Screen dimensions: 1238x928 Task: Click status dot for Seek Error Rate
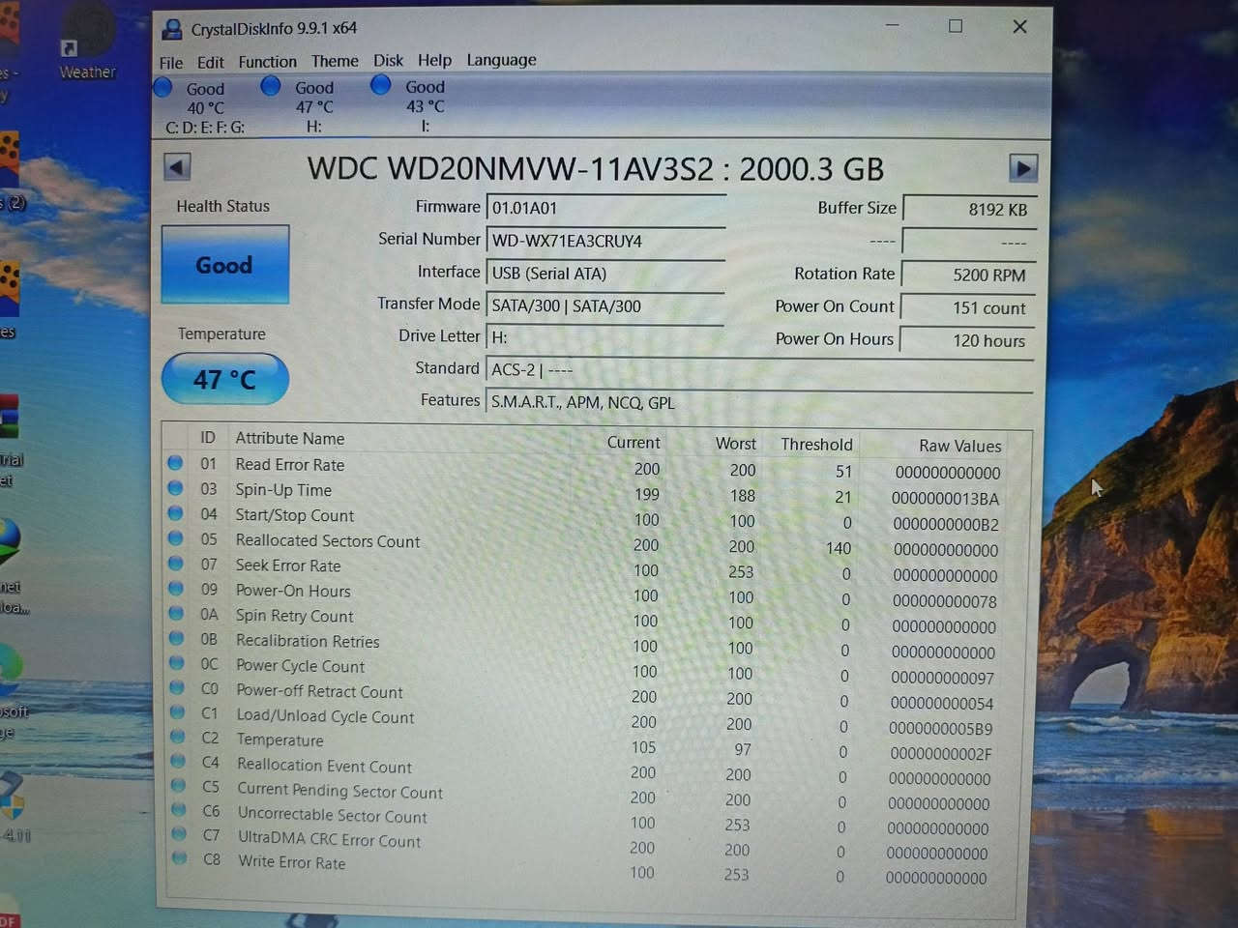[x=176, y=564]
